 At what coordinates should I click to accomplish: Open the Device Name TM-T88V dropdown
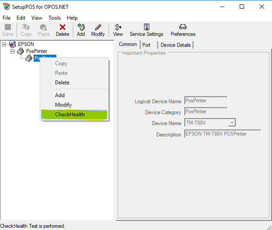point(232,123)
